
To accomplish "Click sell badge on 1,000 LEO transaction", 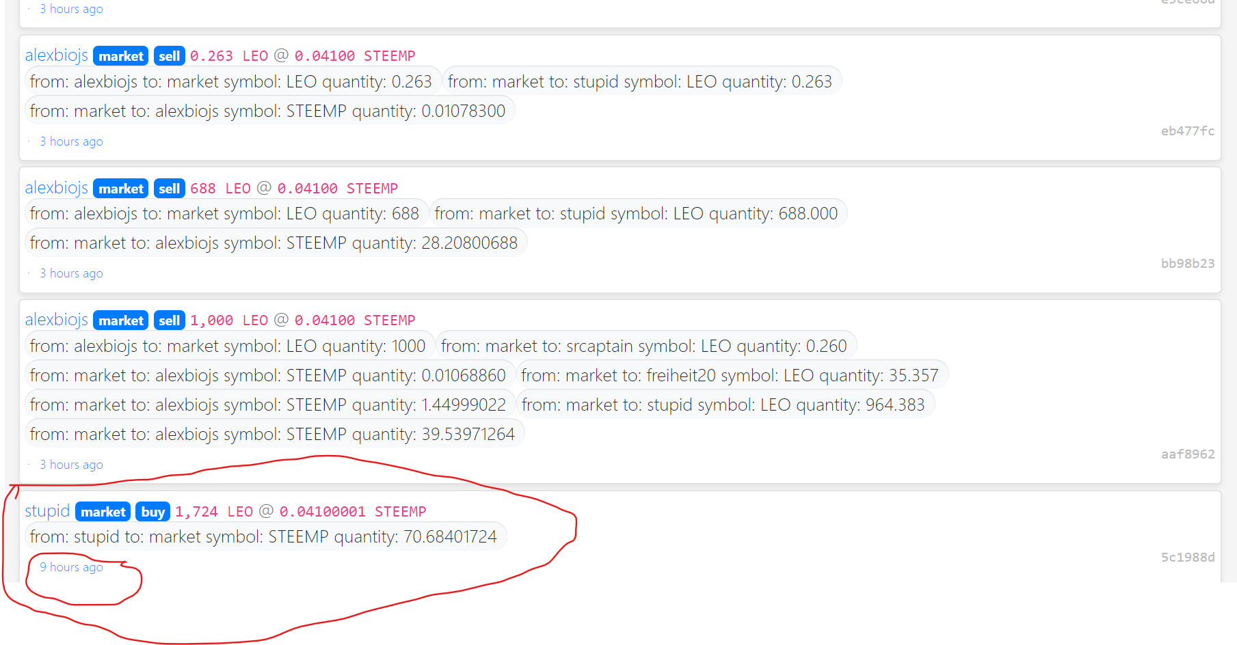I will pyautogui.click(x=169, y=320).
